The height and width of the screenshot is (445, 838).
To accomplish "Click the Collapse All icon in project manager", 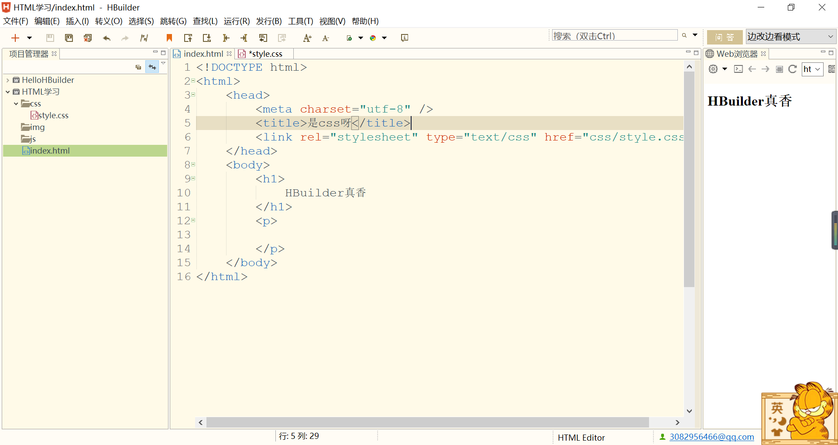I will tap(138, 67).
